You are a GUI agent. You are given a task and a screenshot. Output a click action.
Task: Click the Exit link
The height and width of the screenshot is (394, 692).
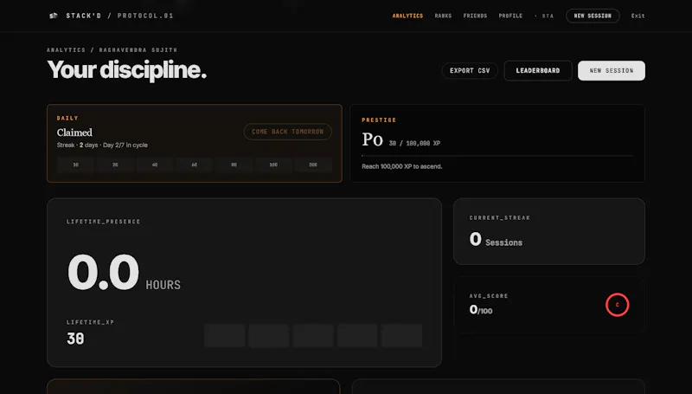pos(638,16)
